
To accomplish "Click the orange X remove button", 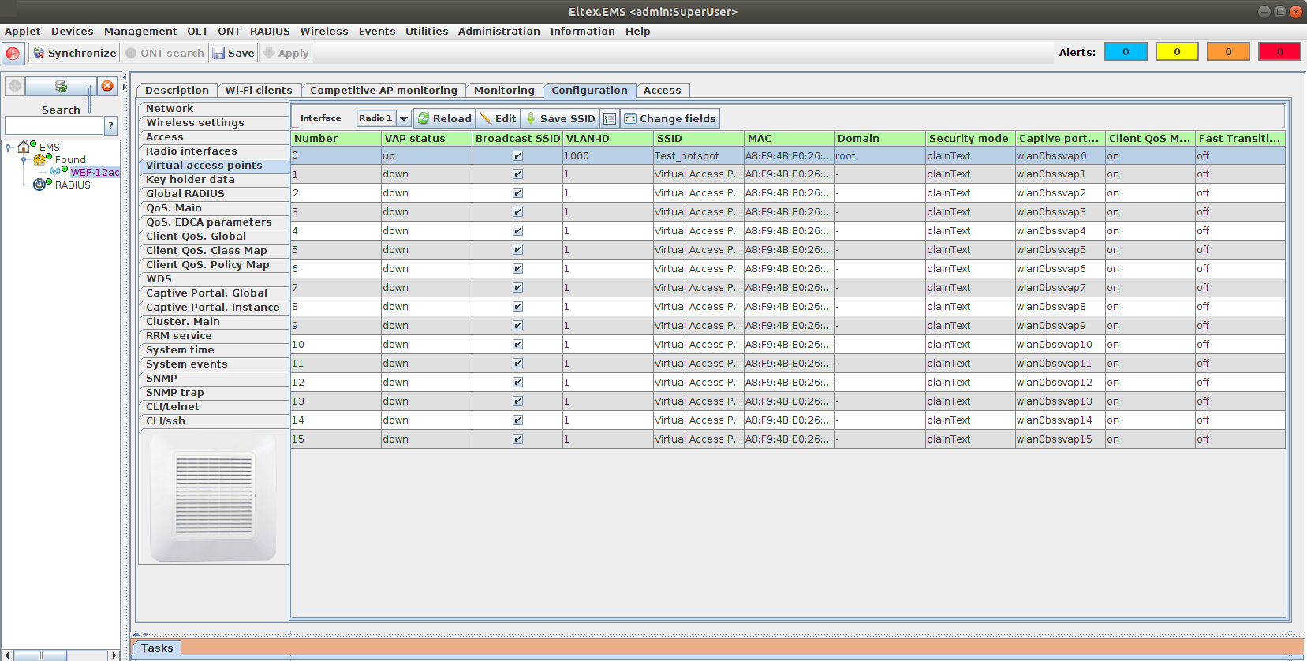I will pos(107,86).
